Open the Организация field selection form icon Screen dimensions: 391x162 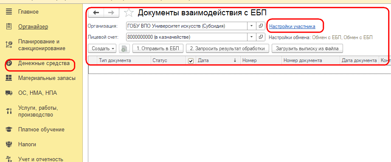261,26
